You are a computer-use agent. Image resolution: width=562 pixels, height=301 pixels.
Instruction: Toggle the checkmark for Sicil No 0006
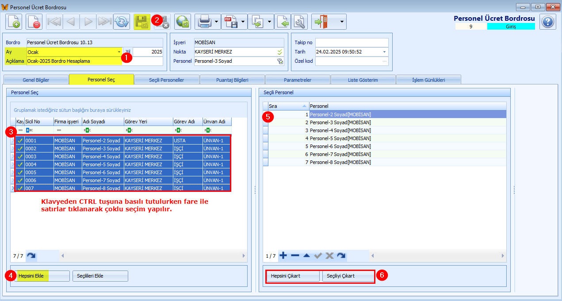coord(20,180)
